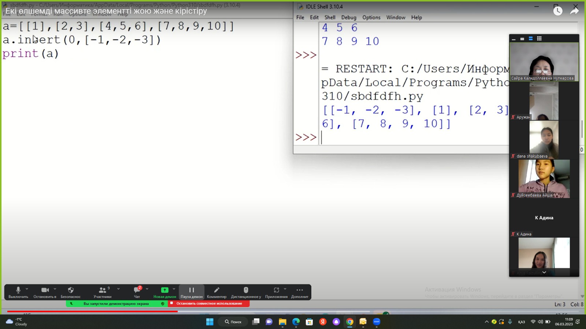Image resolution: width=586 pixels, height=329 pixels.
Task: Expand participants options arrow
Action: click(x=118, y=289)
